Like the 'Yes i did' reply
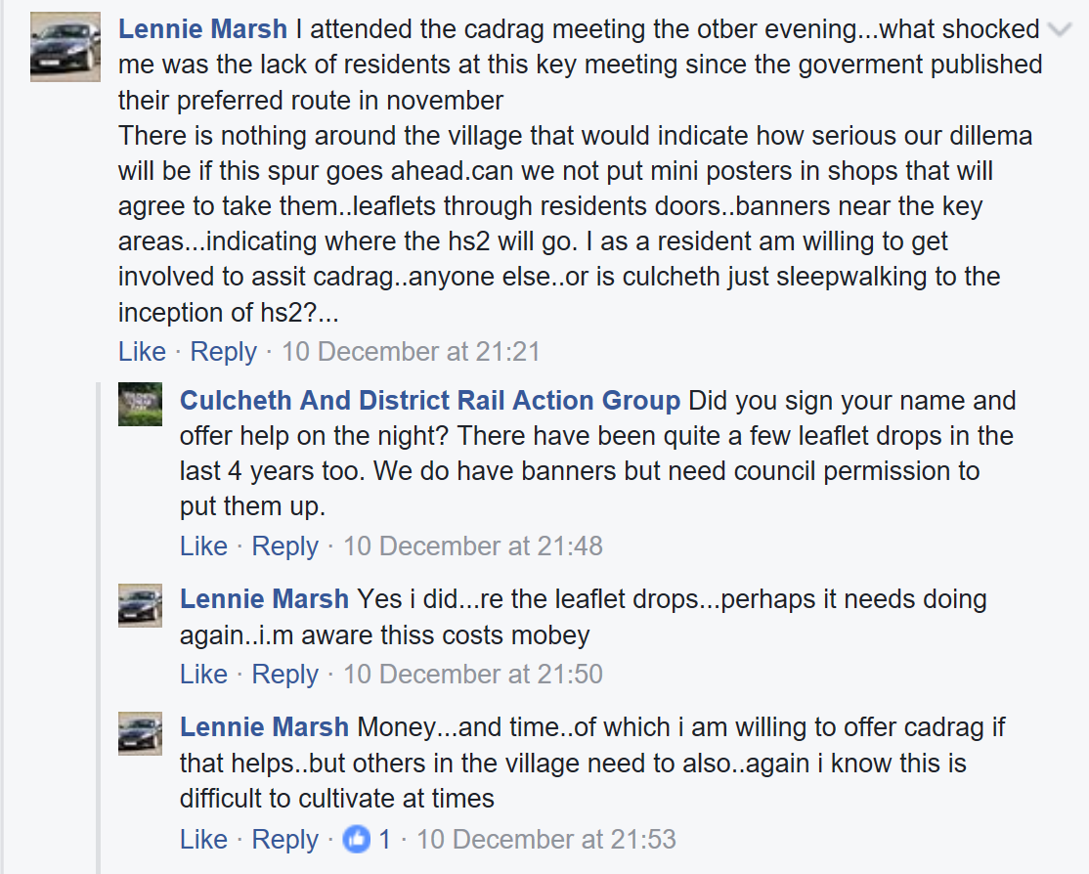Screen dimensions: 1089x874 click(203, 675)
